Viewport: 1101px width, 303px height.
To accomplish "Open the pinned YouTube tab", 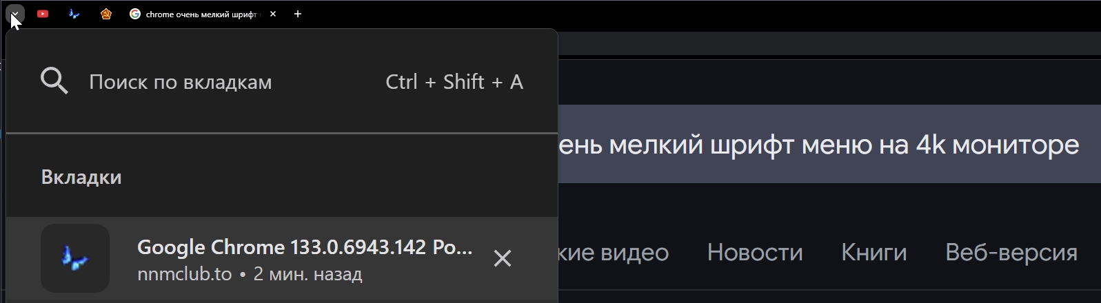I will pyautogui.click(x=43, y=14).
